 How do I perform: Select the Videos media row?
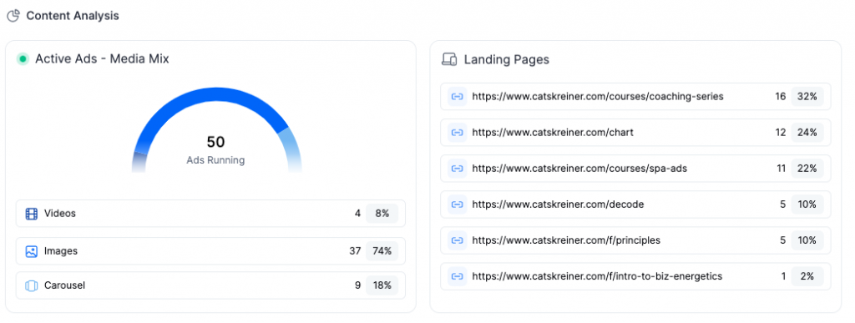(x=210, y=214)
